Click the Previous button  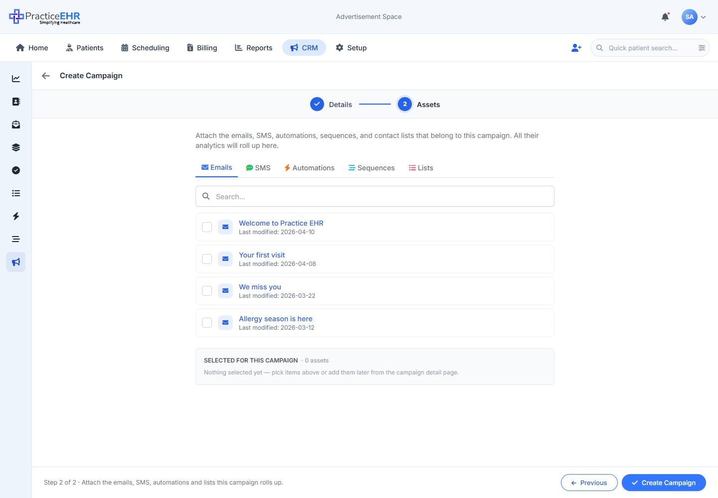click(x=589, y=483)
